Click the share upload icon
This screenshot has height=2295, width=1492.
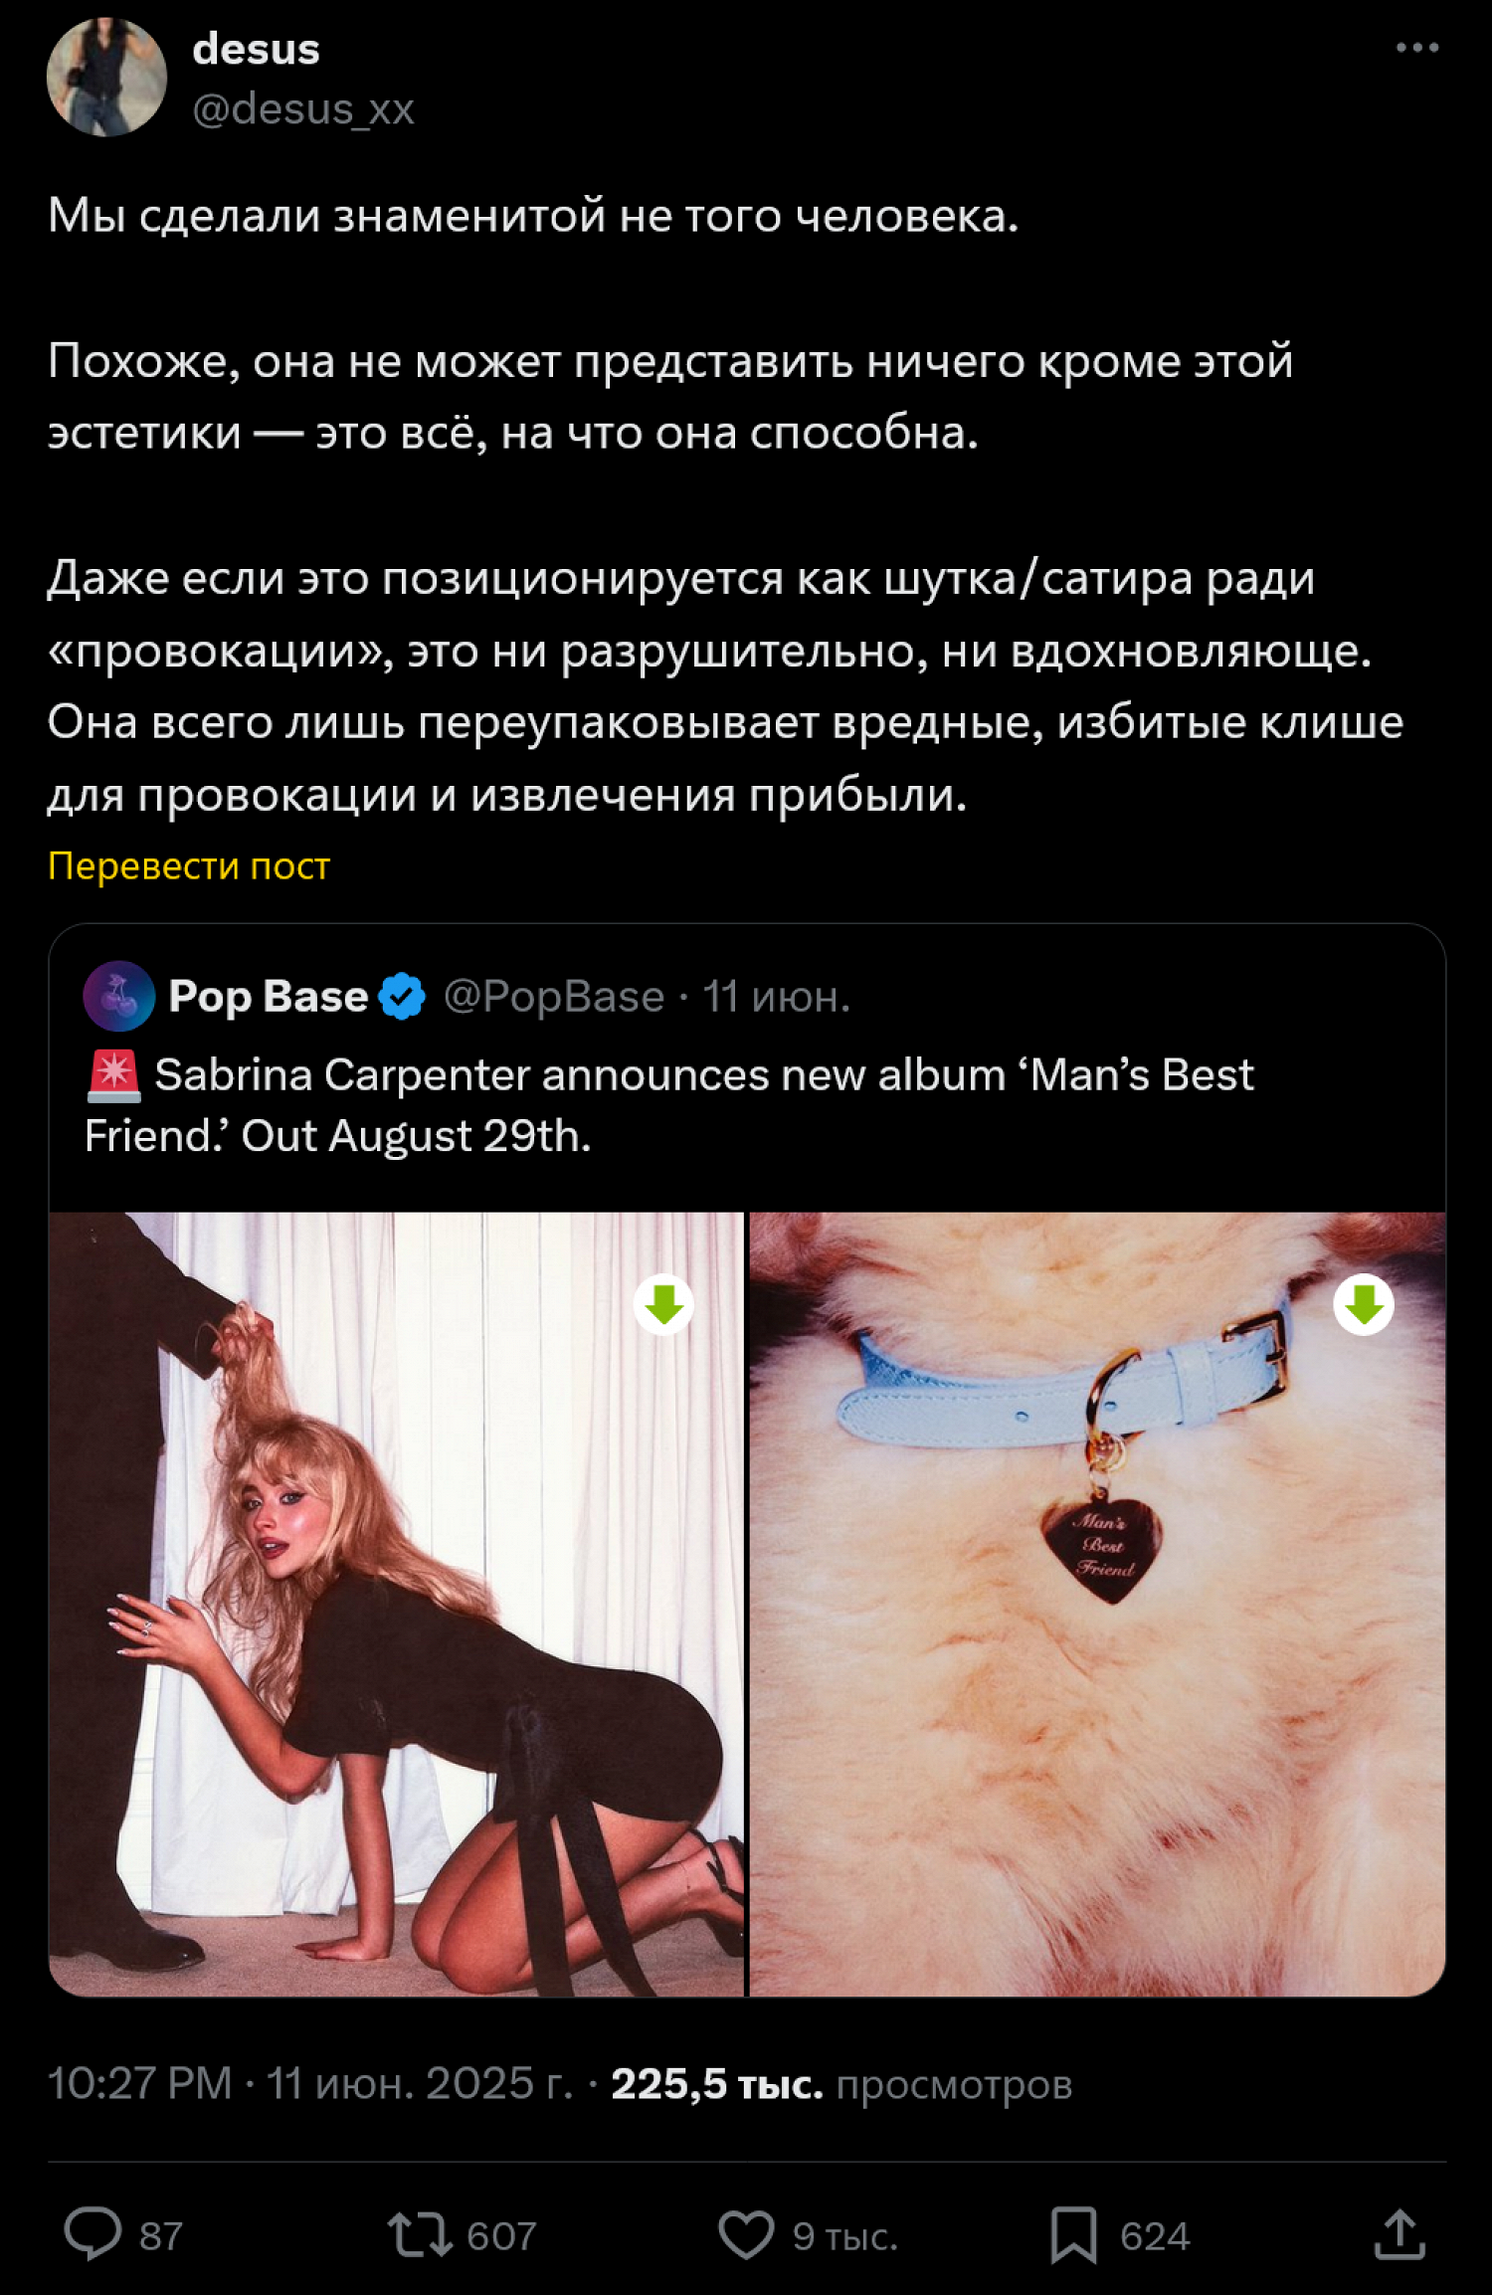pos(1399,2234)
